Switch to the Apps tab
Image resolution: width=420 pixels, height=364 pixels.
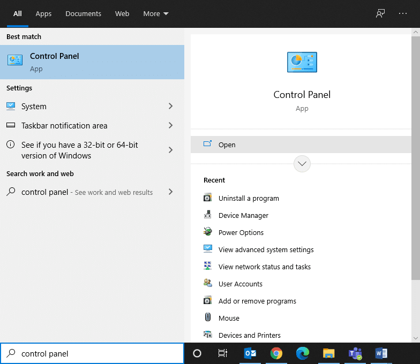[43, 14]
